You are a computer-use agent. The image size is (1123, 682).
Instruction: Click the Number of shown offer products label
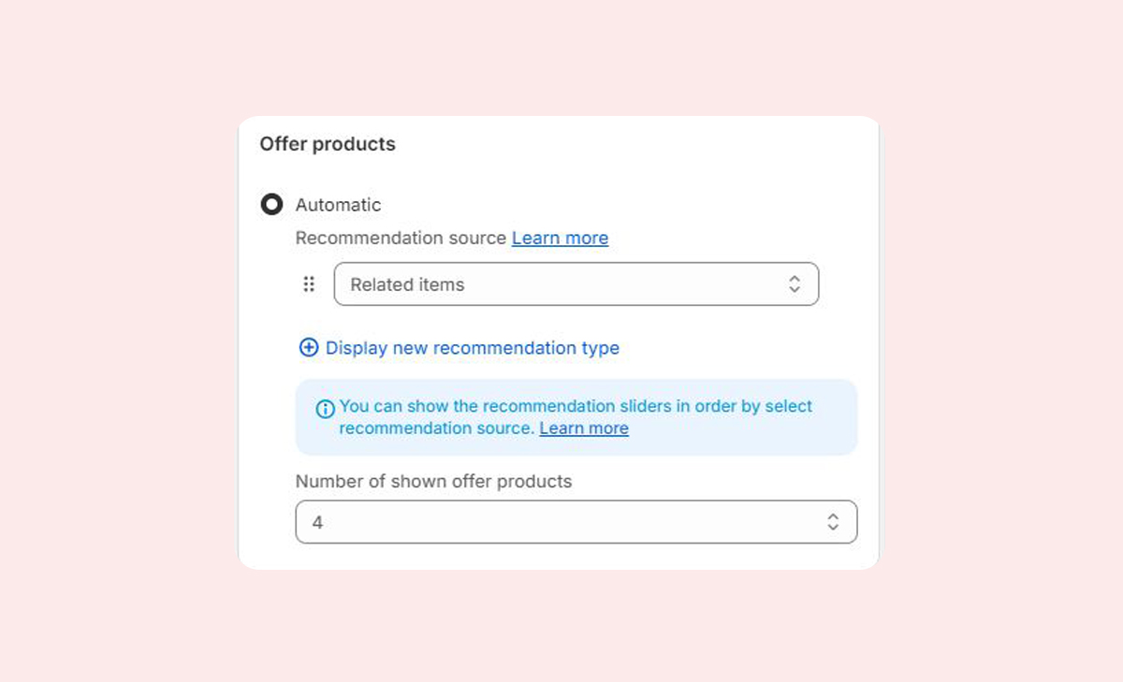tap(433, 482)
